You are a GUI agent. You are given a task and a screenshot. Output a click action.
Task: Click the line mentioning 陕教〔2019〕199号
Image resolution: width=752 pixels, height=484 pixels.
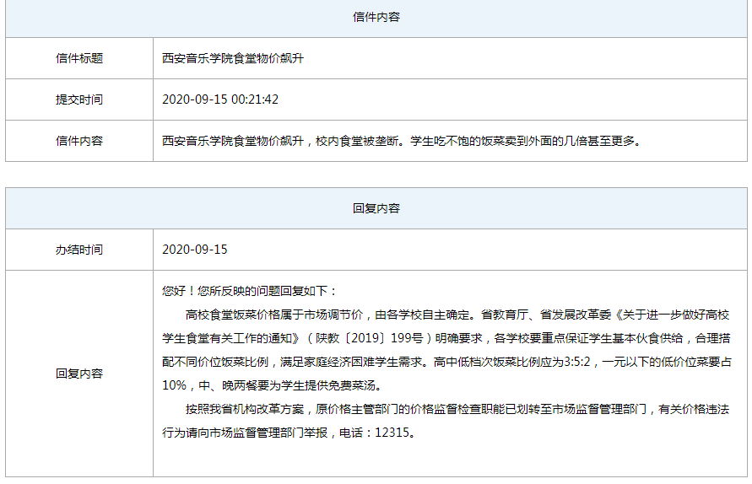(446, 338)
